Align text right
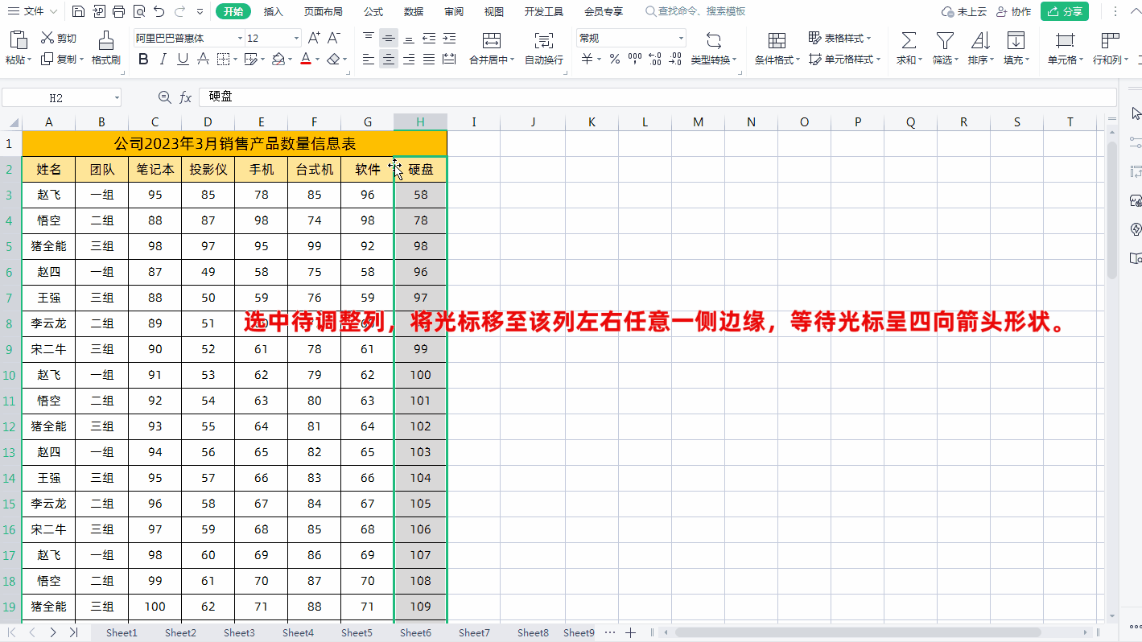 [x=409, y=59]
